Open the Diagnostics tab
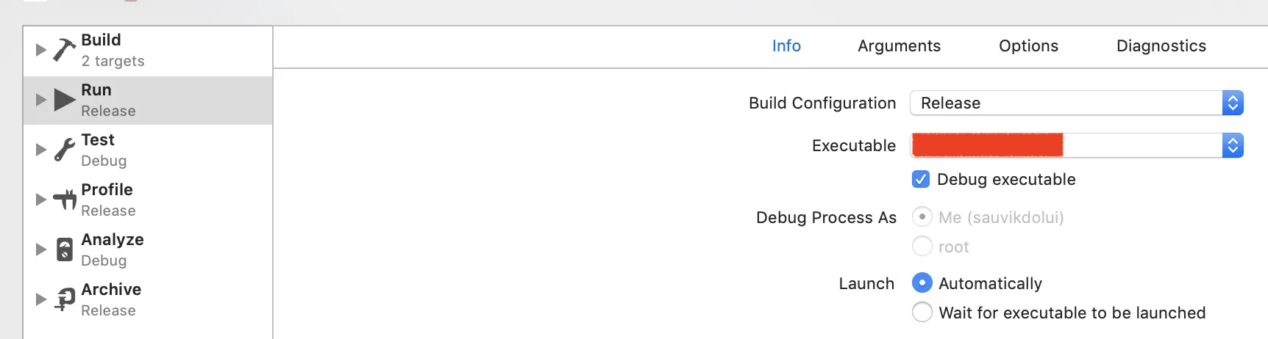 (1161, 45)
